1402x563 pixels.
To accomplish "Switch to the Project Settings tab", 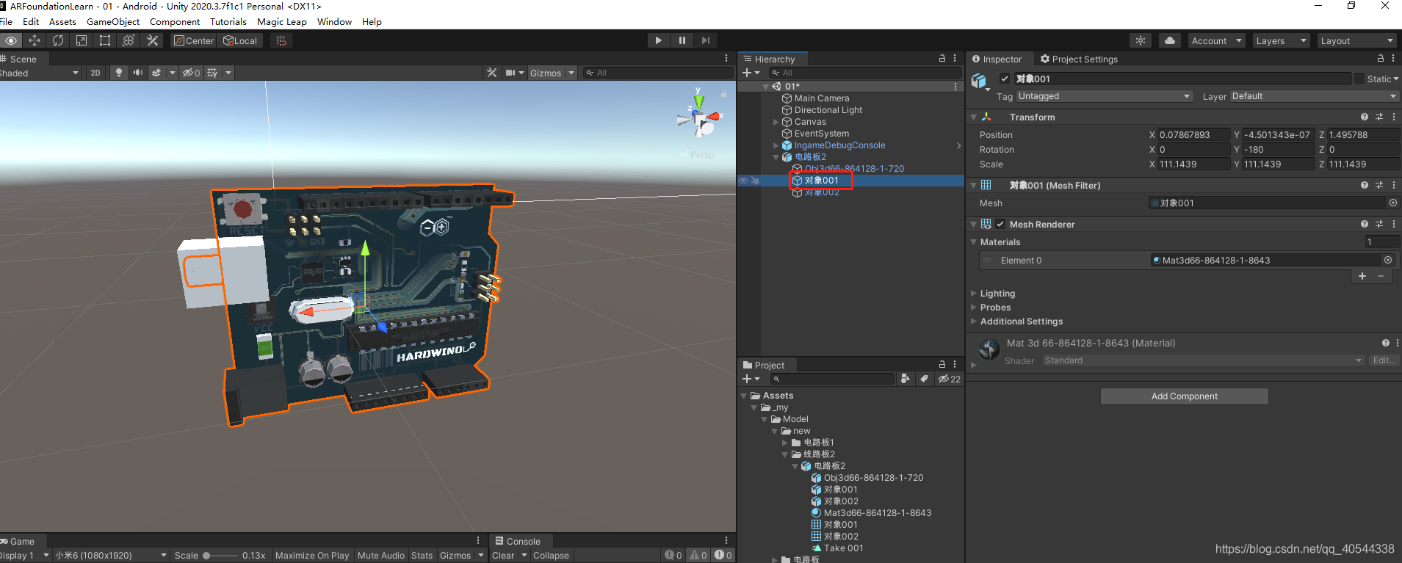I will point(1079,59).
